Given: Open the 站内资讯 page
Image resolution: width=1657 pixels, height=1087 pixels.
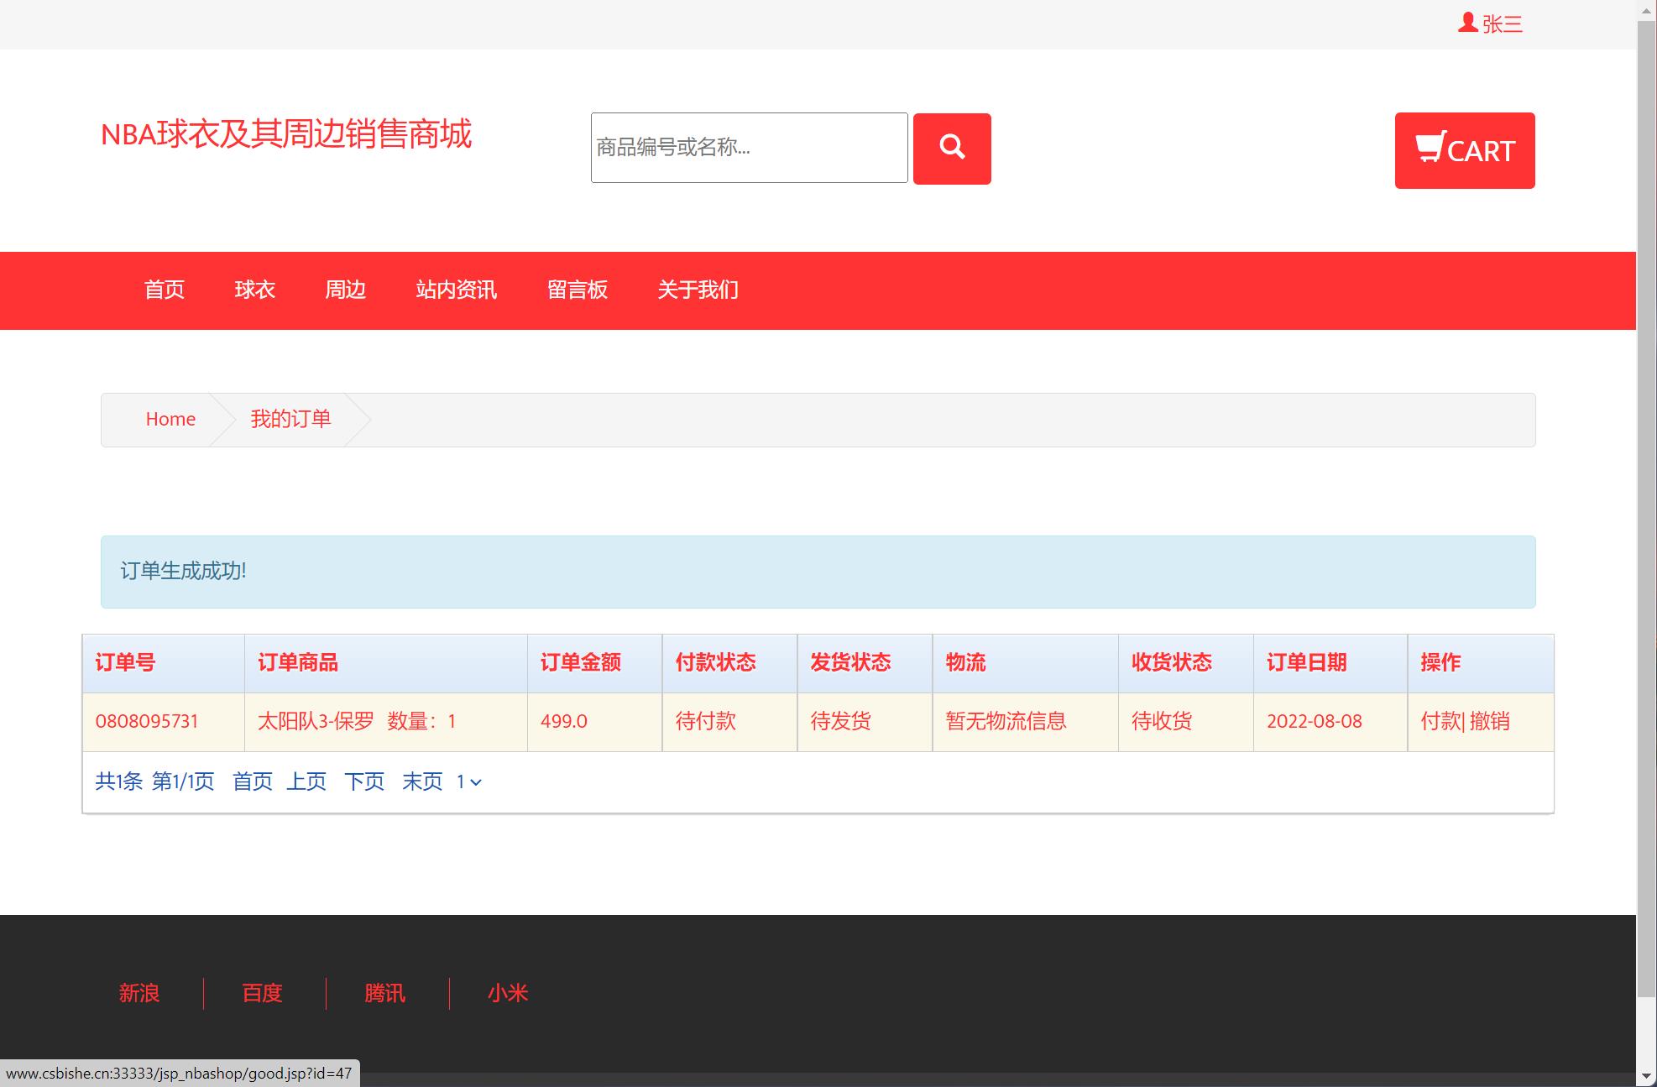Looking at the screenshot, I should click(457, 290).
